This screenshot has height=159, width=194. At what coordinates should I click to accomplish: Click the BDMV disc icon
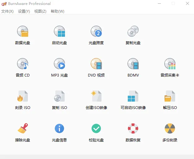133,64
